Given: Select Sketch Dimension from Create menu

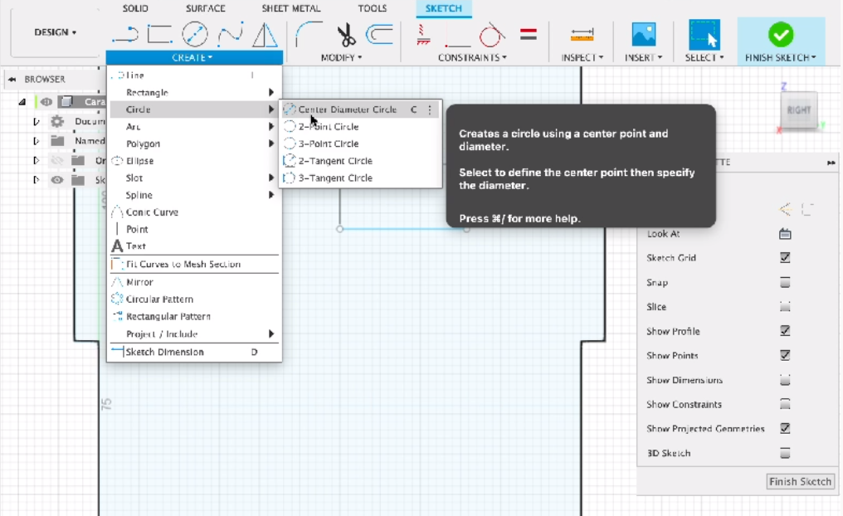Looking at the screenshot, I should pyautogui.click(x=194, y=352).
